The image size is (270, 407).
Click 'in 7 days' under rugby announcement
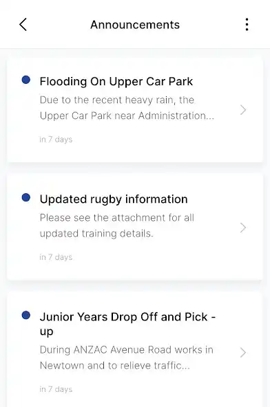56,257
